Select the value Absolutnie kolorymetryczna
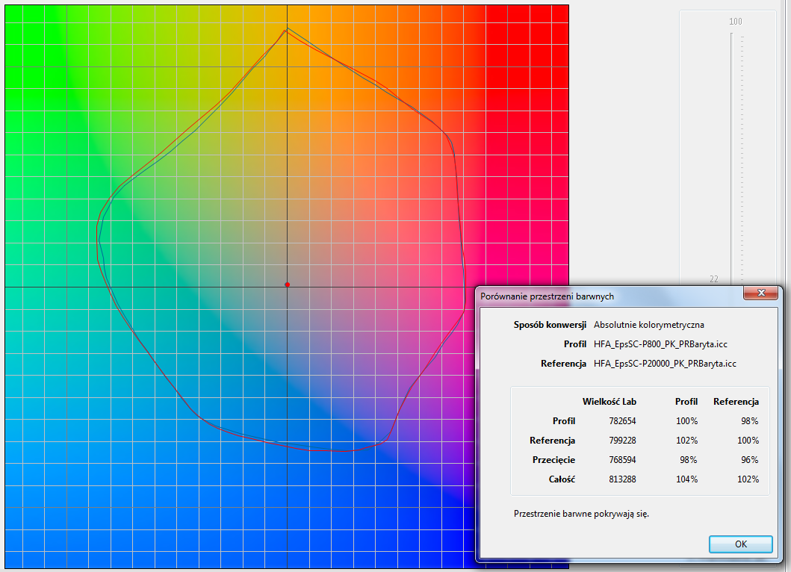Image resolution: width=791 pixels, height=572 pixels. coord(649,325)
